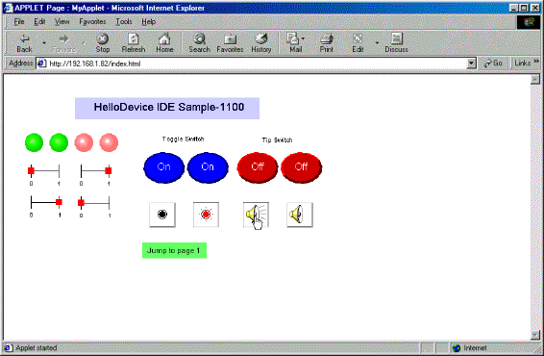The height and width of the screenshot is (356, 544).
Task: Go to Home in the toolbar
Action: pos(164,42)
